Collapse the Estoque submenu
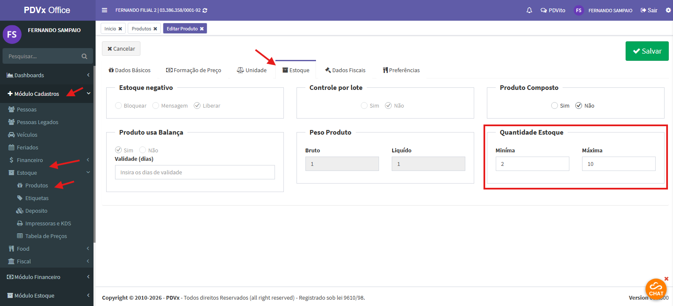673x306 pixels. click(47, 173)
